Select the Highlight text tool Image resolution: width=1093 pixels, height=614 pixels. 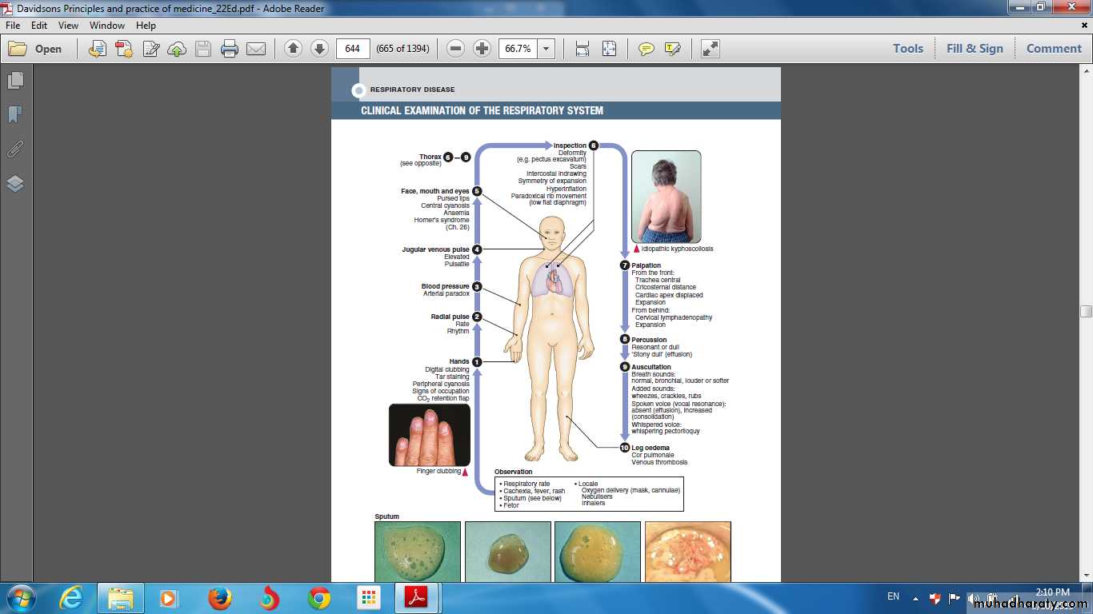pos(672,49)
